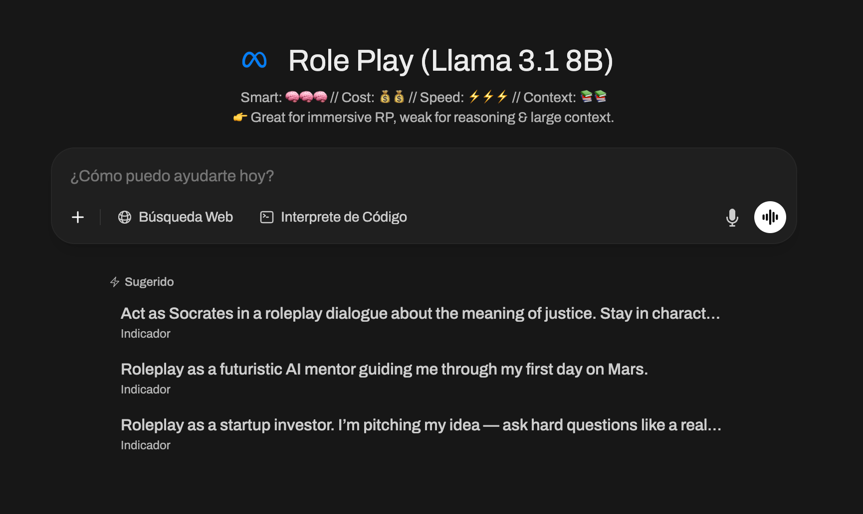Viewport: 863px width, 514px height.
Task: Click the plus icon to add attachments
Action: point(78,217)
